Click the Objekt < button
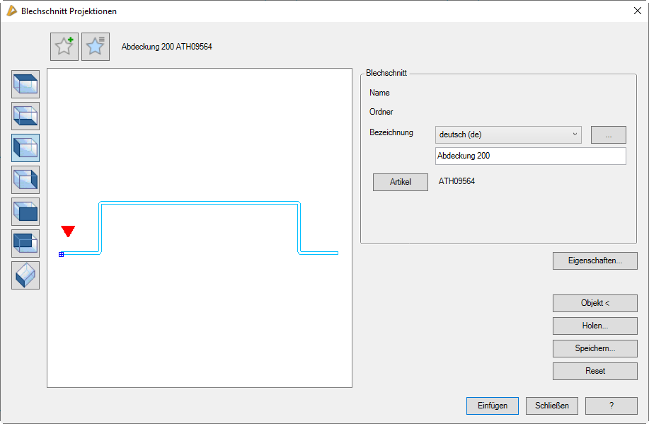Image resolution: width=649 pixels, height=424 pixels. click(x=595, y=303)
